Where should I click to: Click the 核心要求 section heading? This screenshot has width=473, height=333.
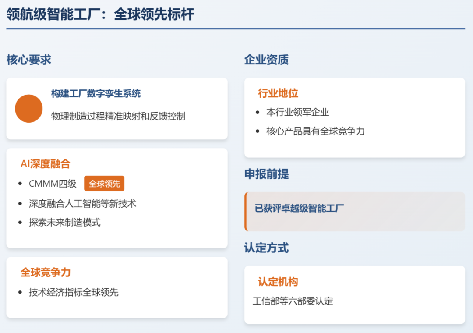point(28,60)
